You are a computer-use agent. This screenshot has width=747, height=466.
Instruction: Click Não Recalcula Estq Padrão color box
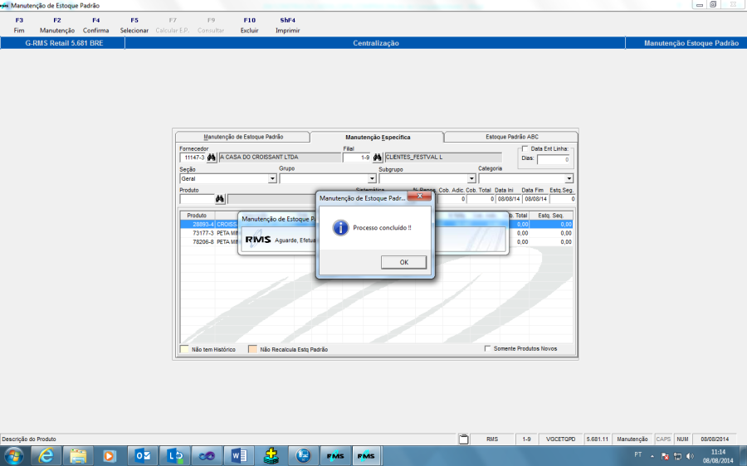point(252,349)
